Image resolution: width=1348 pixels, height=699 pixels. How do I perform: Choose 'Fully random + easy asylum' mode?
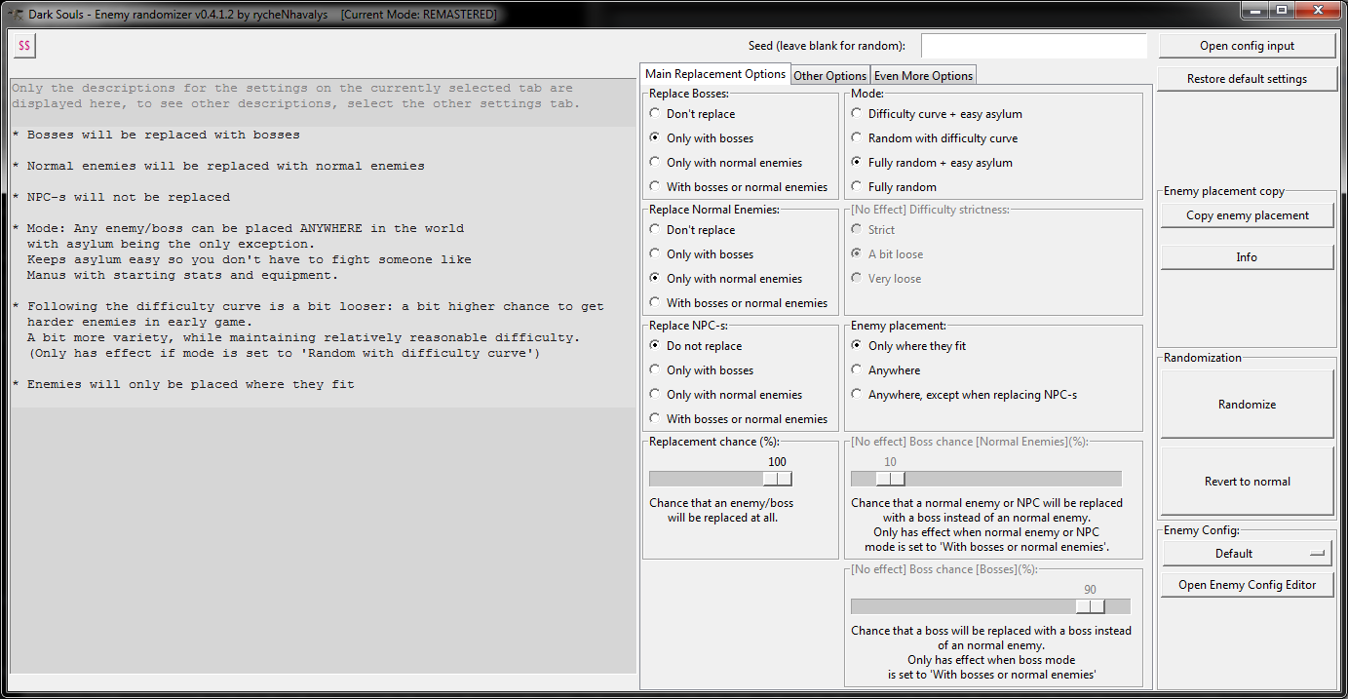click(932, 163)
